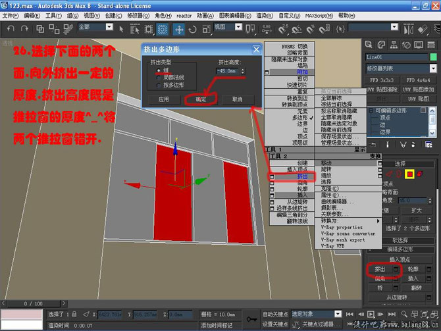Open the 文件(F) menu
441x331 pixels.
point(11,16)
